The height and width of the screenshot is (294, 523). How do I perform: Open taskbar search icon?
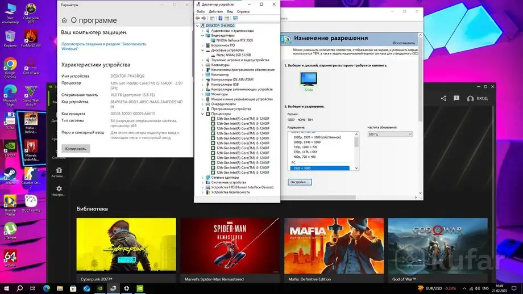click(x=20, y=288)
